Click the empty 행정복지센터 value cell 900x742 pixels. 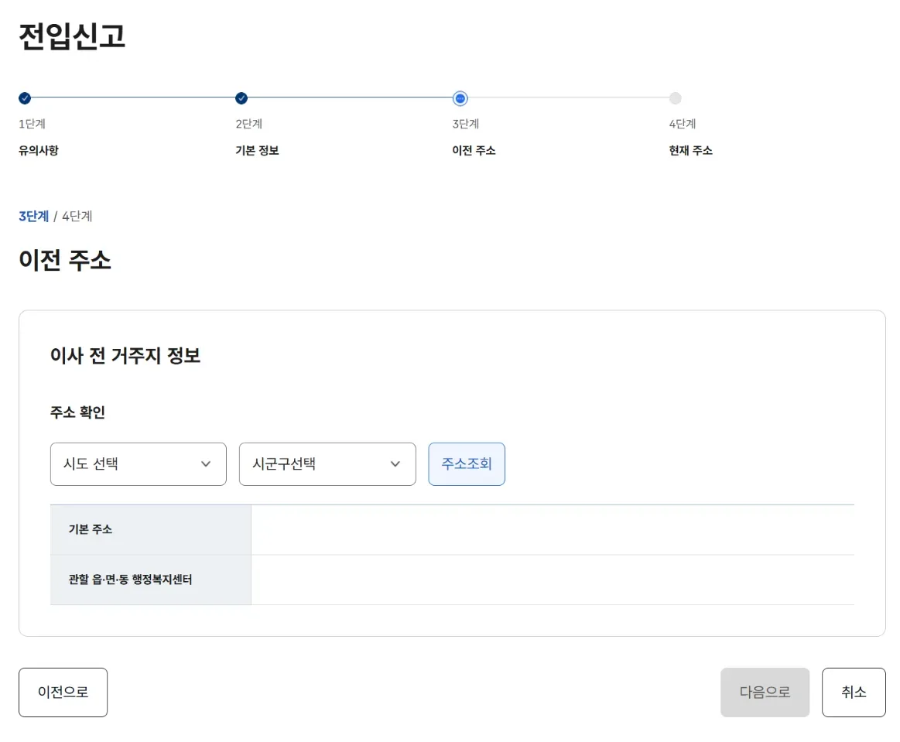pos(553,580)
